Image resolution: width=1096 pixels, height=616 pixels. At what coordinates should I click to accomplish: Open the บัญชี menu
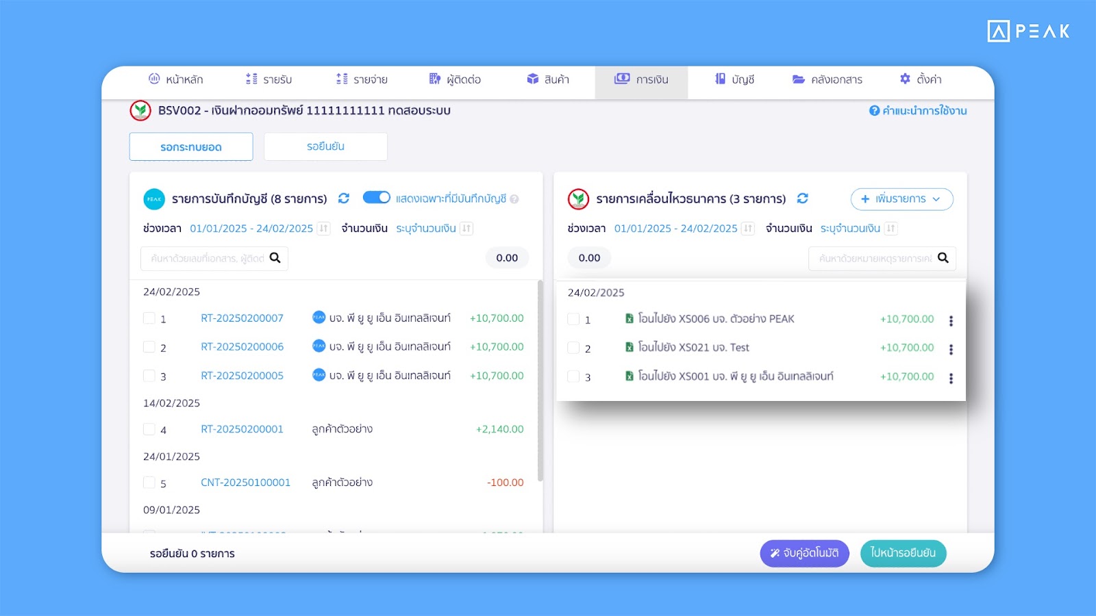point(734,79)
